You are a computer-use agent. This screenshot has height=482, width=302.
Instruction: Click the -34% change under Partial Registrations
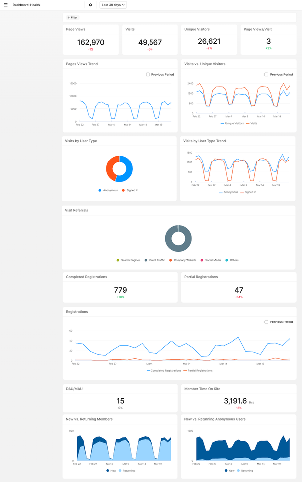click(239, 297)
